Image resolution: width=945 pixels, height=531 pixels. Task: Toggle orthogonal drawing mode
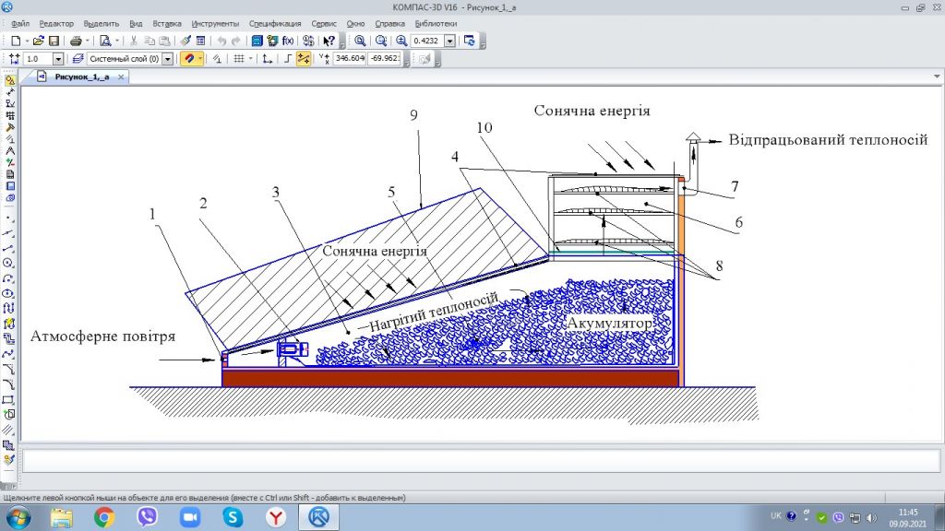point(288,58)
